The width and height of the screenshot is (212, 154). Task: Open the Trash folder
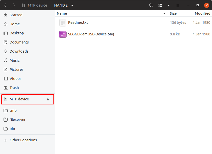tap(14, 88)
